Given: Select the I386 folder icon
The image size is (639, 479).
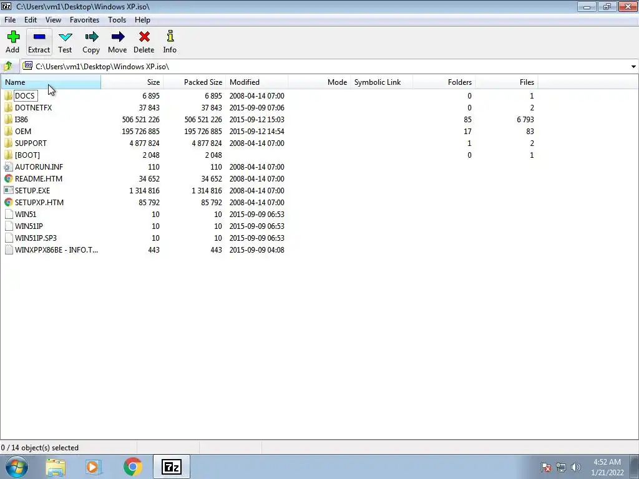Looking at the screenshot, I should coord(9,119).
